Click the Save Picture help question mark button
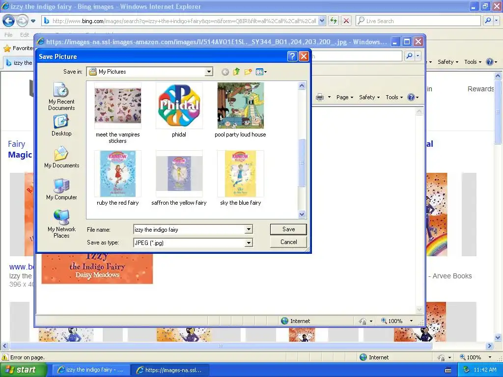This screenshot has width=503, height=377. tap(292, 56)
